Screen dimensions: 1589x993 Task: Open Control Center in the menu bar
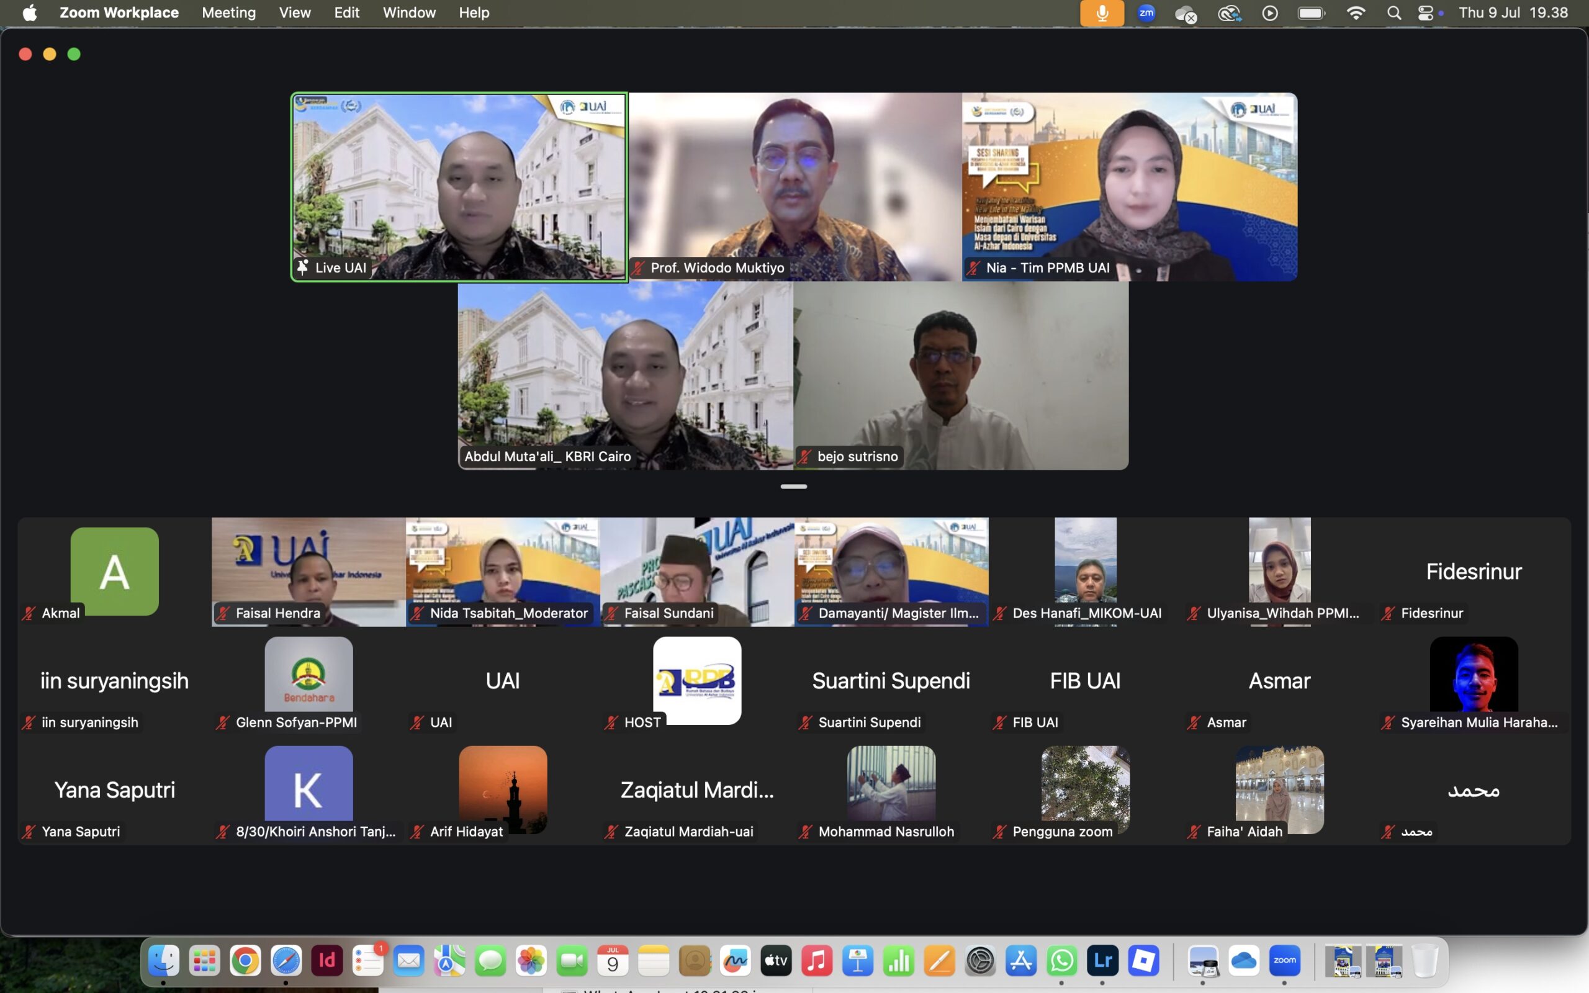point(1426,13)
